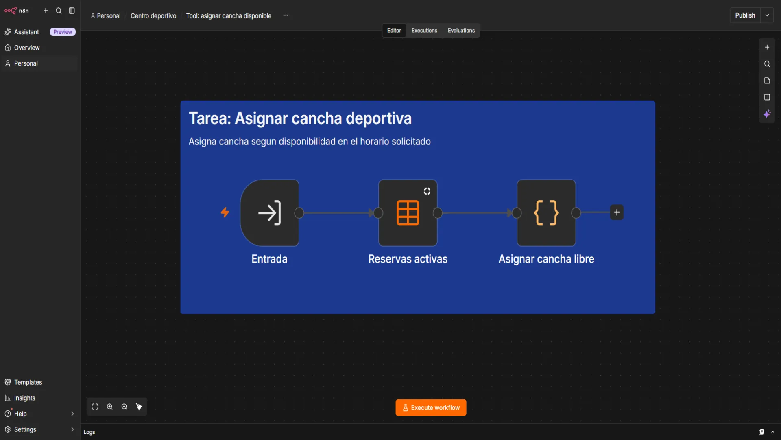Open the Assistant preview
The width and height of the screenshot is (781, 440).
[40, 32]
